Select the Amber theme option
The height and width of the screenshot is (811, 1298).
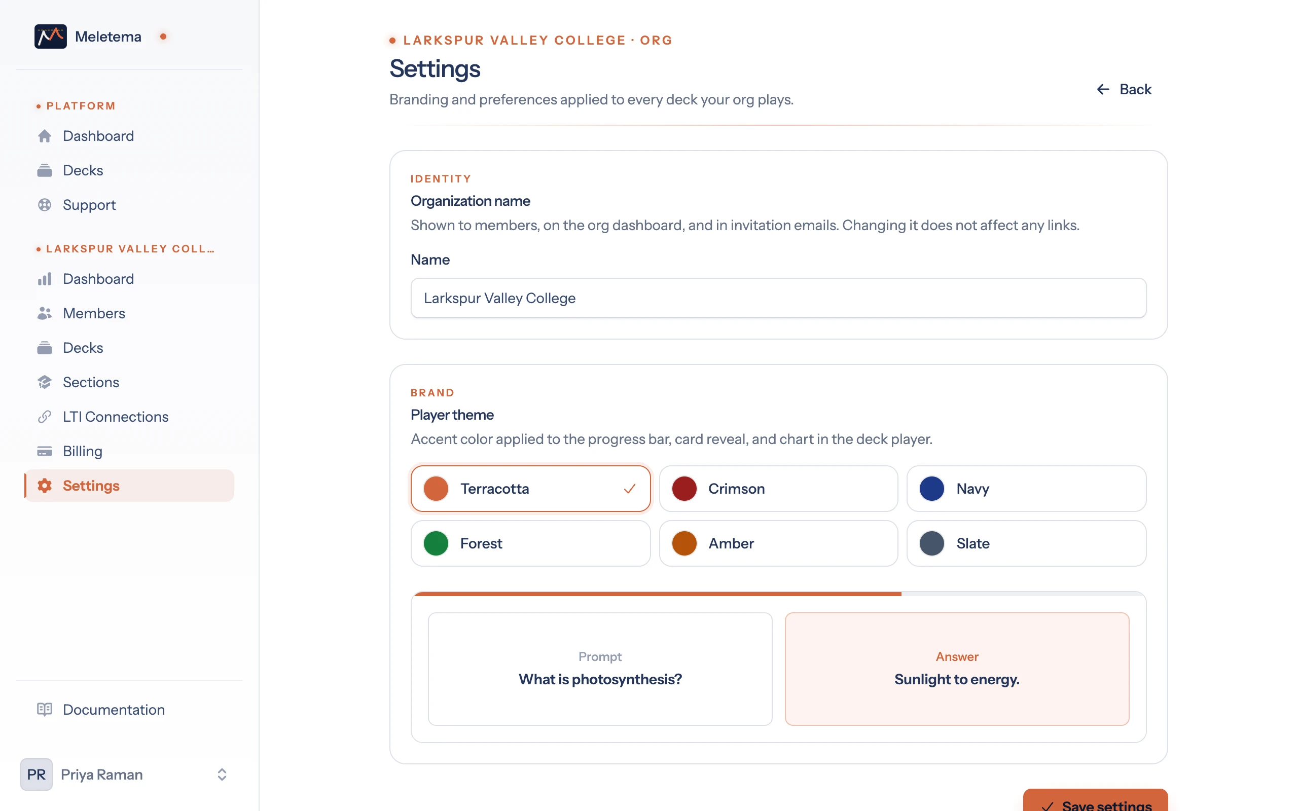point(778,543)
